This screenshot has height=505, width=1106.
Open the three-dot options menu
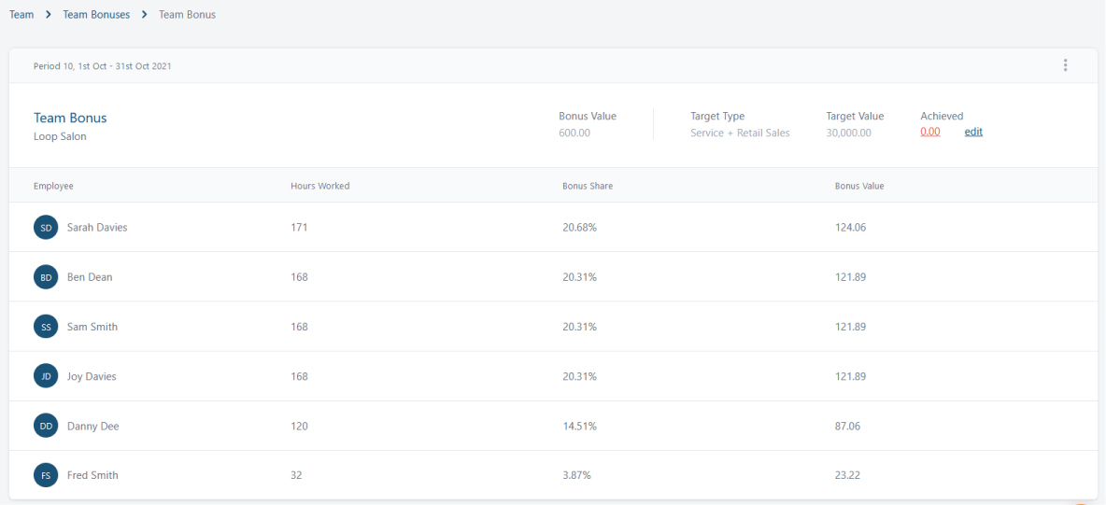coord(1065,65)
